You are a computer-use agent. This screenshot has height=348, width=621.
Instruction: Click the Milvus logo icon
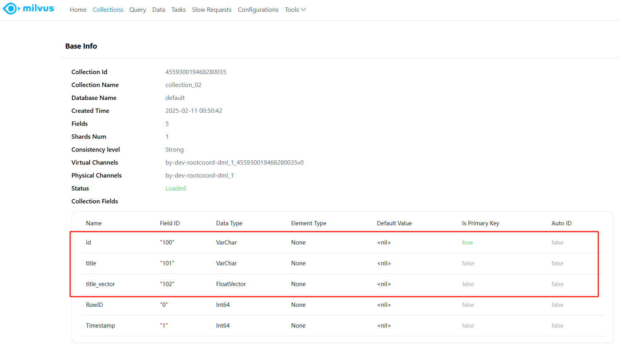[x=11, y=9]
